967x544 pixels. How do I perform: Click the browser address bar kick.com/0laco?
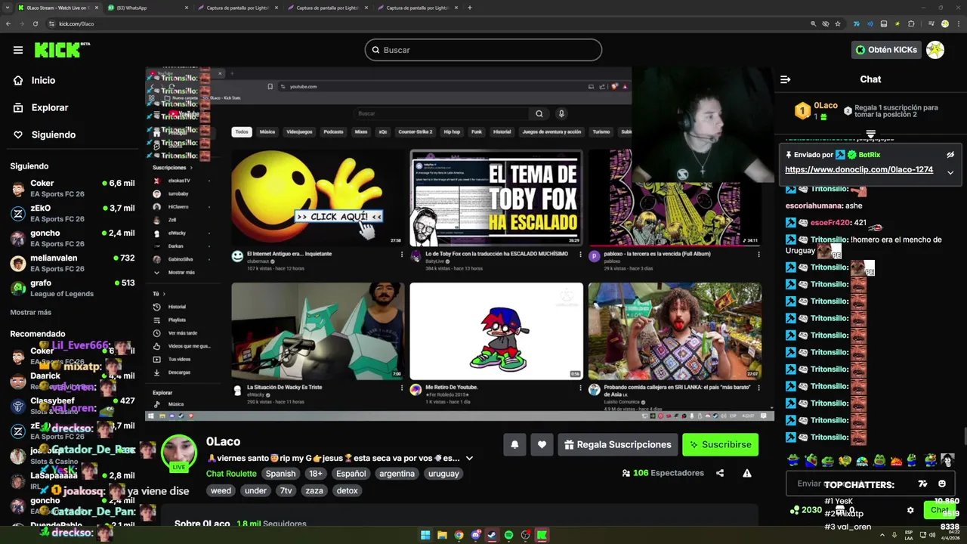[76, 23]
